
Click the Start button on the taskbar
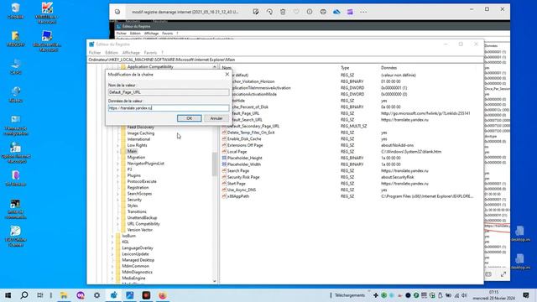[8, 295]
